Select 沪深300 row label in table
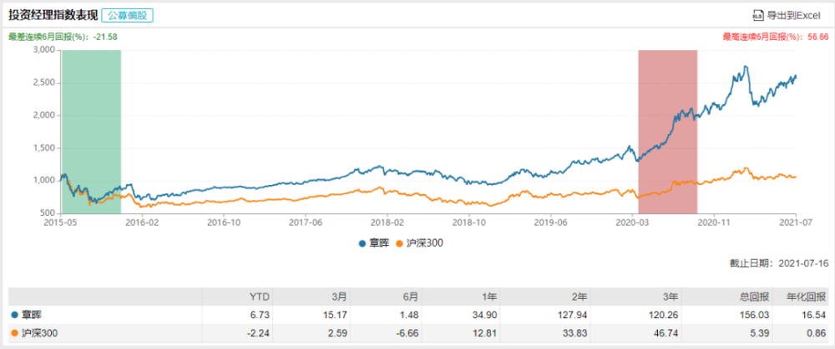The height and width of the screenshot is (349, 835). click(x=39, y=332)
